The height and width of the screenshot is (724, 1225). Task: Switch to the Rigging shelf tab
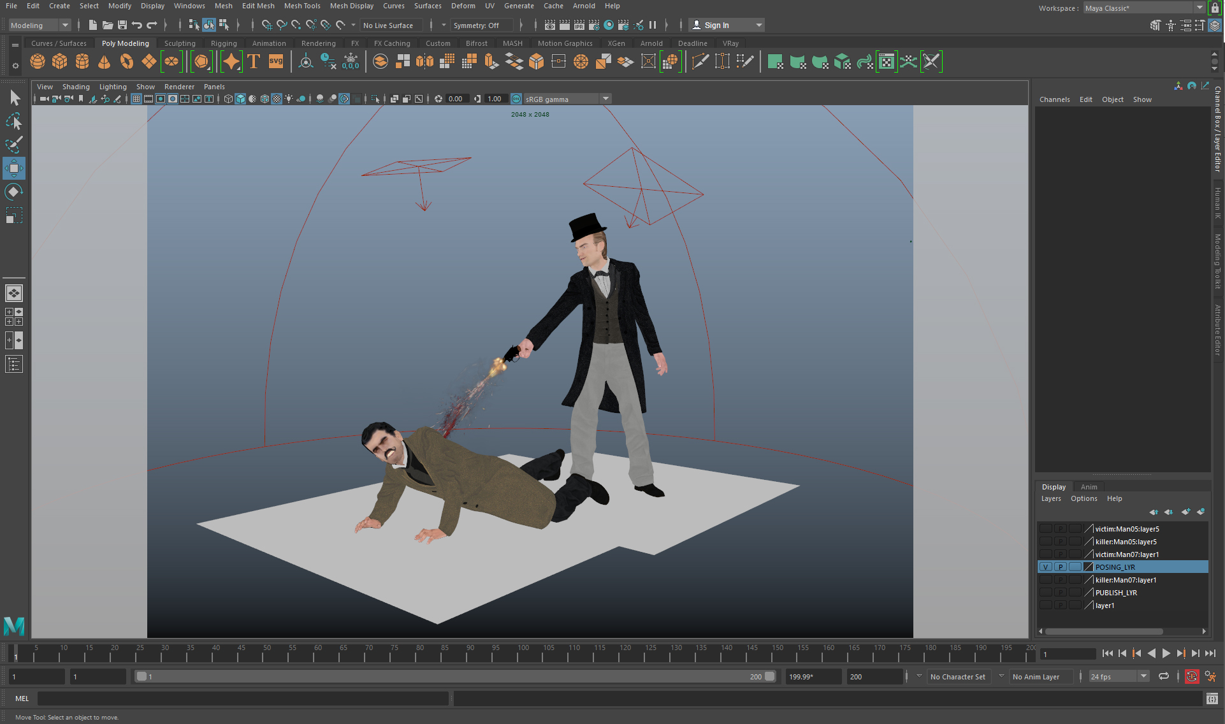[x=224, y=43]
